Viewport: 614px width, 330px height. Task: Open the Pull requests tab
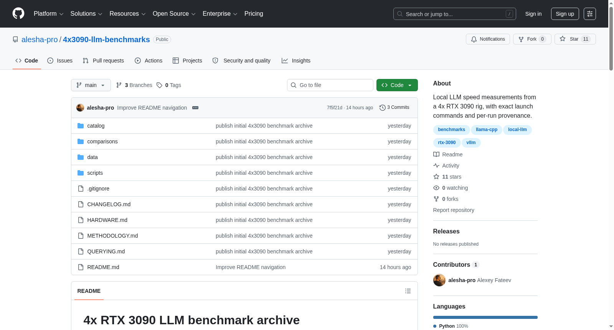point(103,61)
